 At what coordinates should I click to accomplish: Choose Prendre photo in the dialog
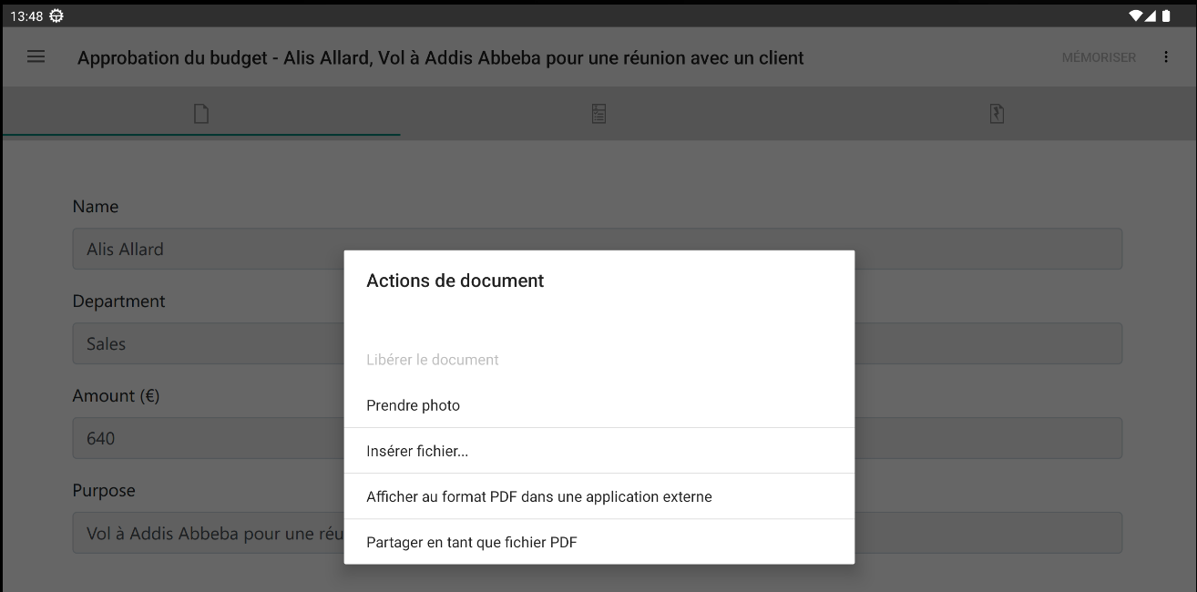[413, 404]
